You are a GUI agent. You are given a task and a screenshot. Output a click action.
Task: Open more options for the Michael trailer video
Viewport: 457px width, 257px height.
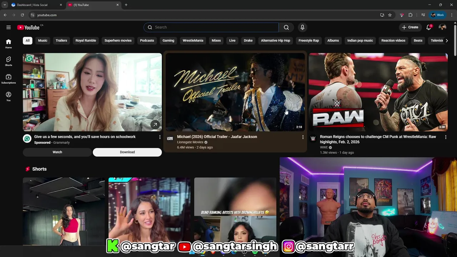tap(303, 137)
